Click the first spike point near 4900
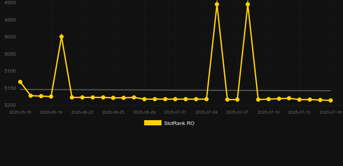This screenshot has width=343, height=166. (x=217, y=4)
